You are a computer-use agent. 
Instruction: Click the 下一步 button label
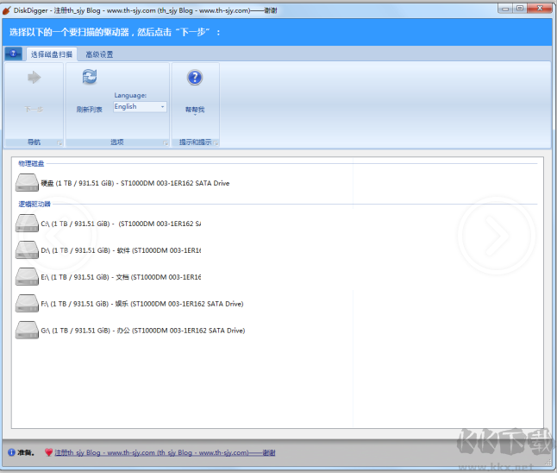coord(34,109)
